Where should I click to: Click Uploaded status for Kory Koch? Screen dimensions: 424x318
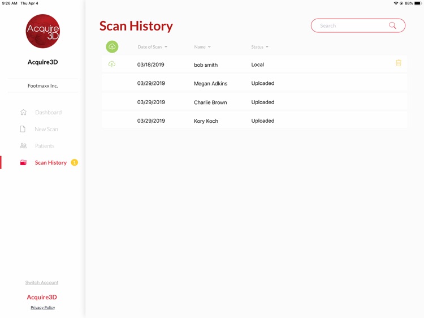[263, 121]
